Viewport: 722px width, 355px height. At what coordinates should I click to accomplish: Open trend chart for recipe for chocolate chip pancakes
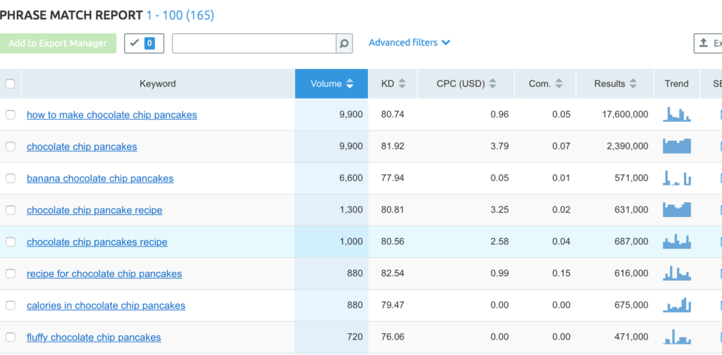click(677, 273)
